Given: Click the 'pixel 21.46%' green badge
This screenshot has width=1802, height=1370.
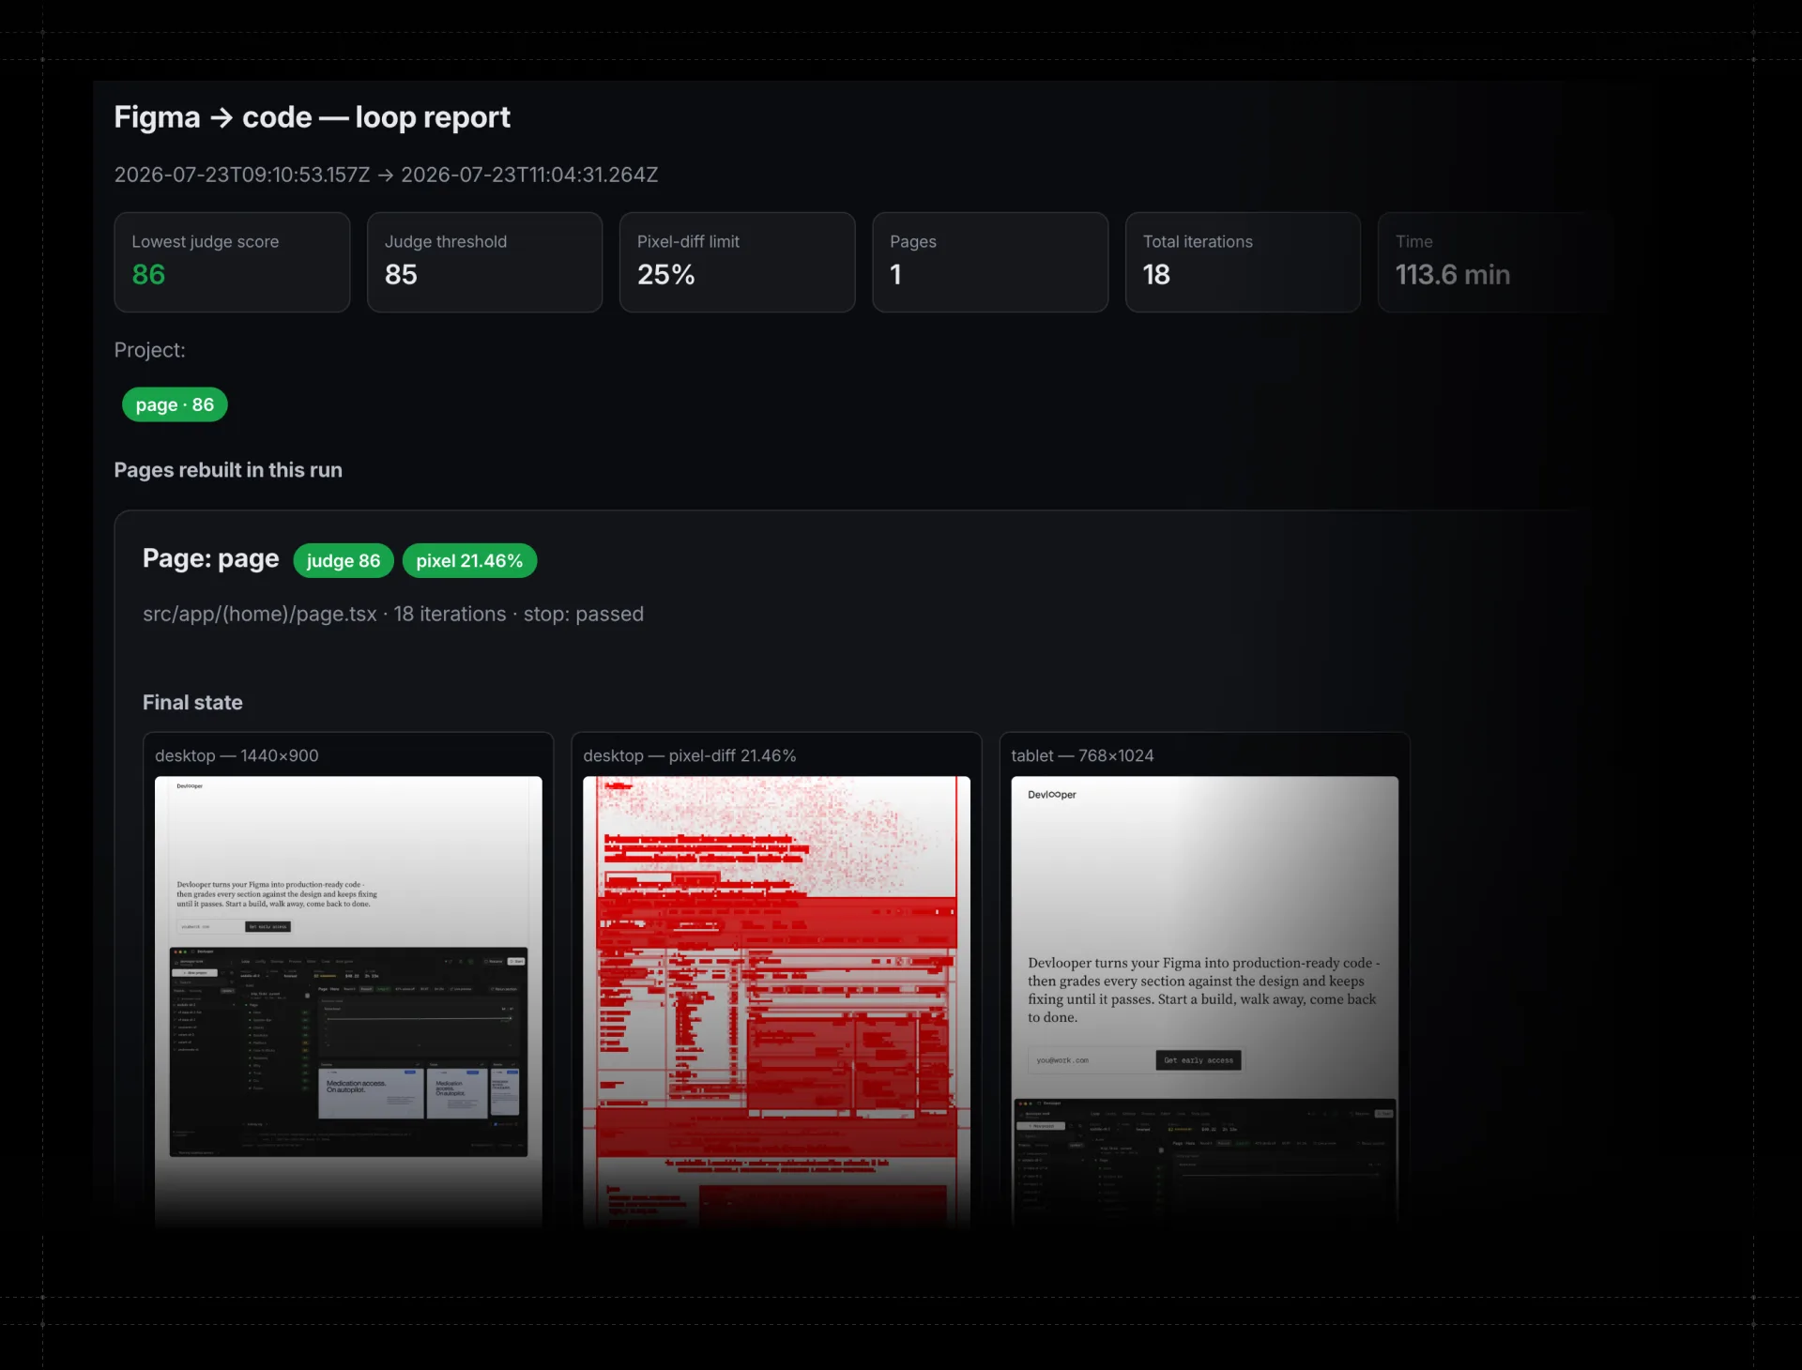Looking at the screenshot, I should point(469,560).
